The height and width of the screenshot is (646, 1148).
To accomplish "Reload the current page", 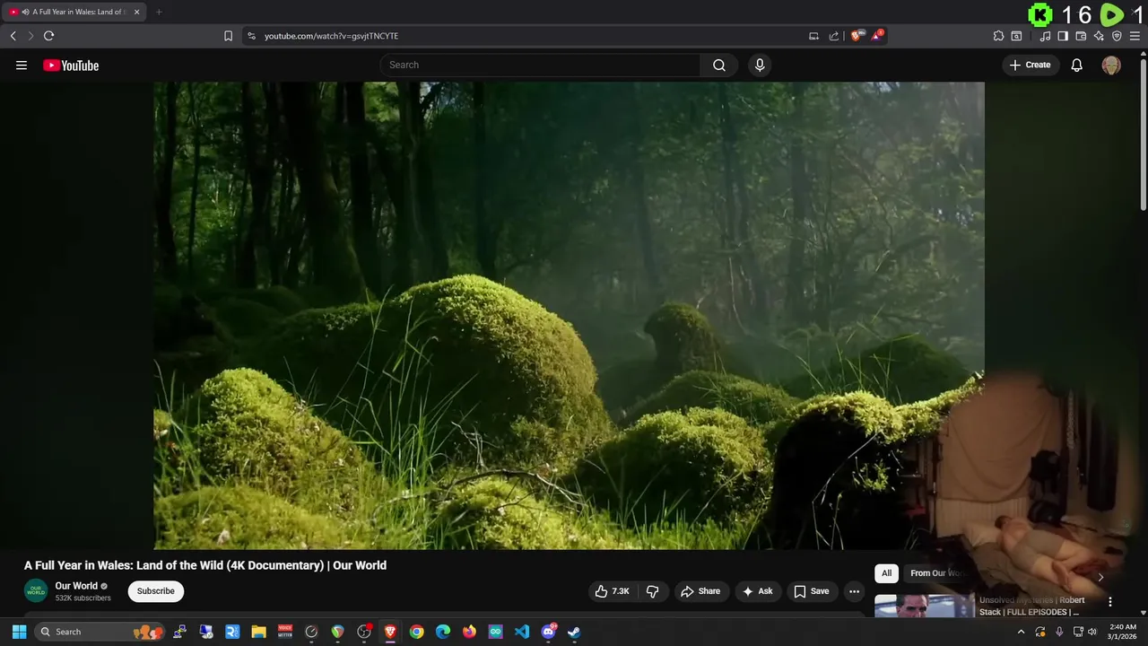I will tap(48, 36).
